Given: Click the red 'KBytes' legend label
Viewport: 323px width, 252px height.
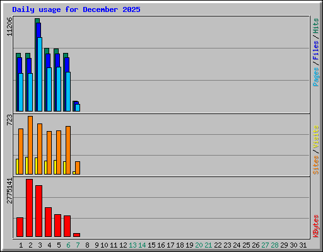Looking at the screenshot, I should click(315, 226).
